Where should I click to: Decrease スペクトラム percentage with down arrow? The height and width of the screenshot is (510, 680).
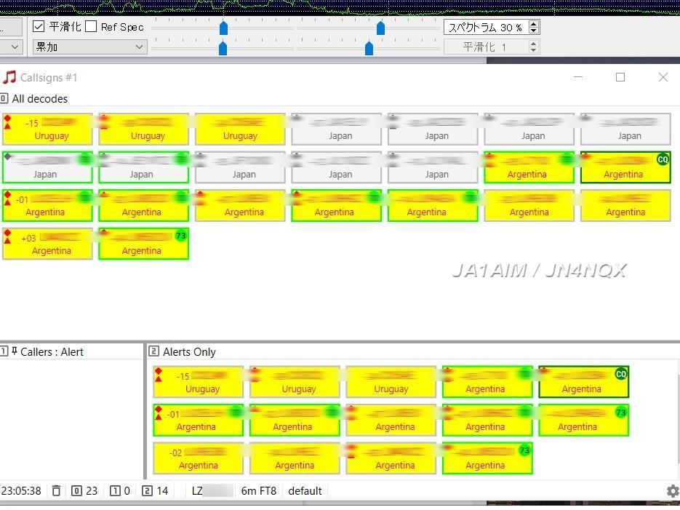tap(534, 31)
